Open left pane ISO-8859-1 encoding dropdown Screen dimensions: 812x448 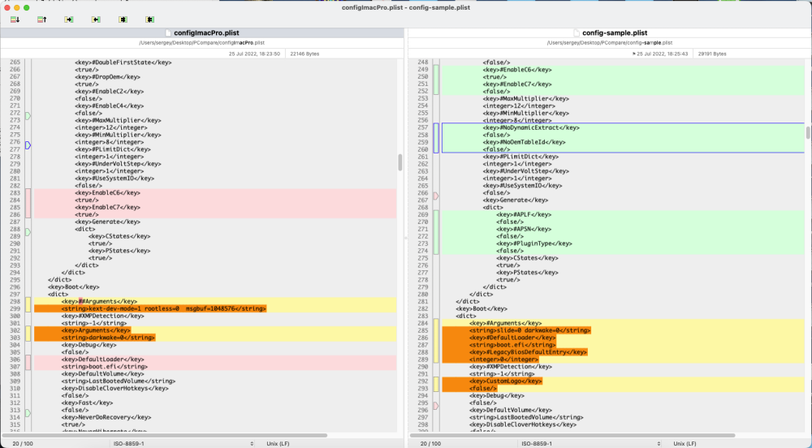(184, 443)
